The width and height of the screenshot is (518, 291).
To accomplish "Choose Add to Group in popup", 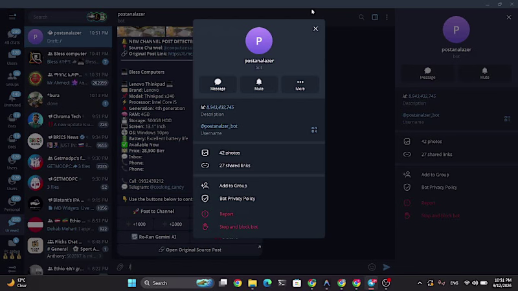I will click(x=258, y=186).
